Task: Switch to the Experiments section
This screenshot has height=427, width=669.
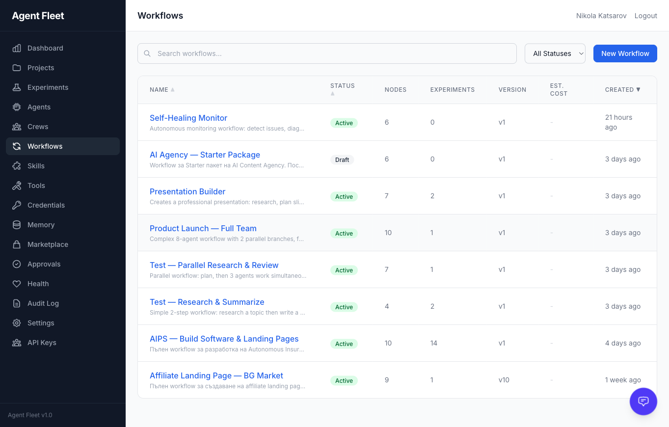Action: click(x=48, y=87)
